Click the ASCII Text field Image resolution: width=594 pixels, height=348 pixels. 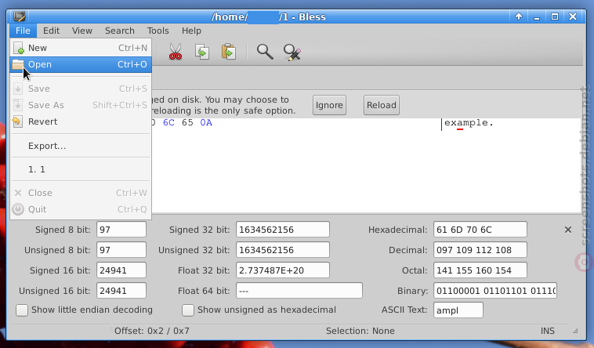pyautogui.click(x=458, y=310)
